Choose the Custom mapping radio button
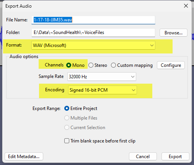 coord(113,65)
